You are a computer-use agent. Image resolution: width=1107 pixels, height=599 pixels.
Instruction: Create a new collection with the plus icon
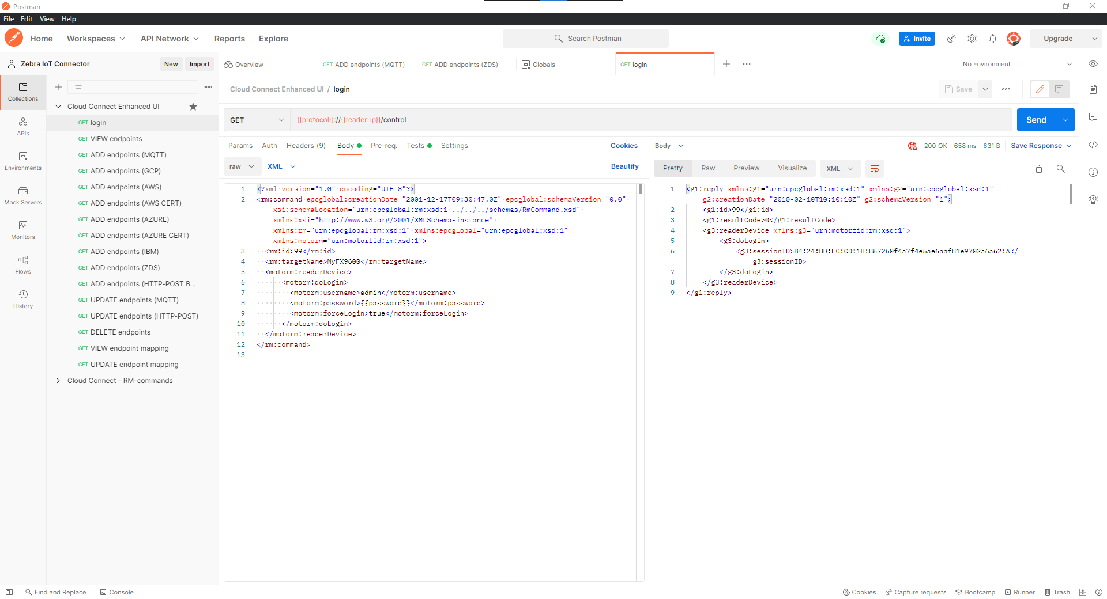58,87
